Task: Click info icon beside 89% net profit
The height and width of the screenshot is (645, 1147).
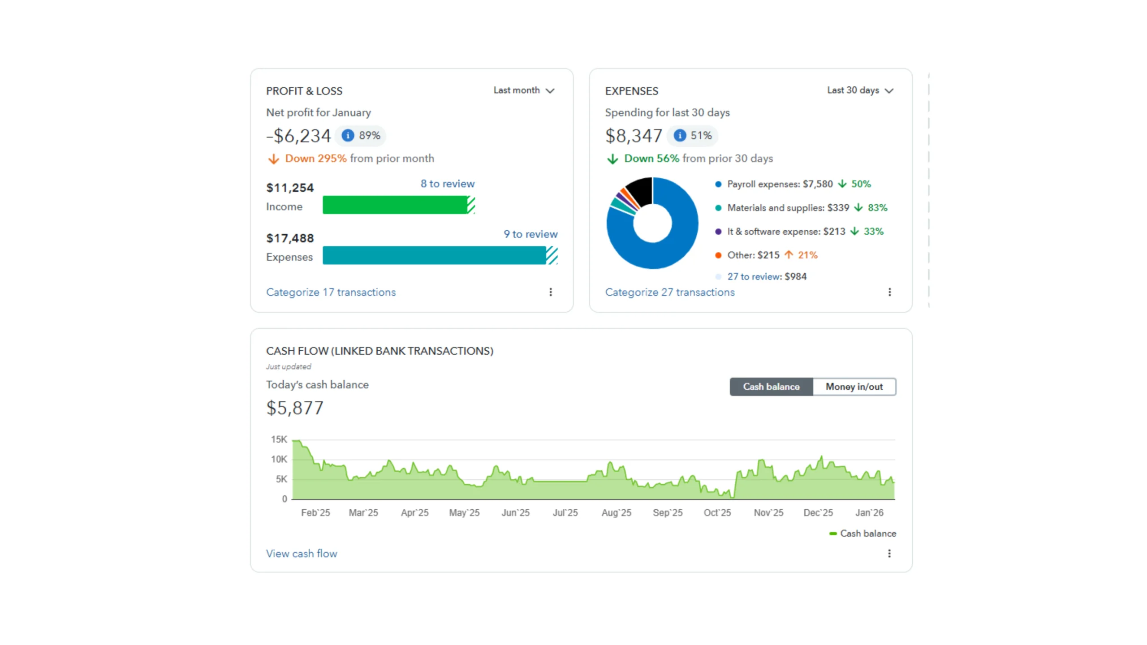Action: click(348, 135)
